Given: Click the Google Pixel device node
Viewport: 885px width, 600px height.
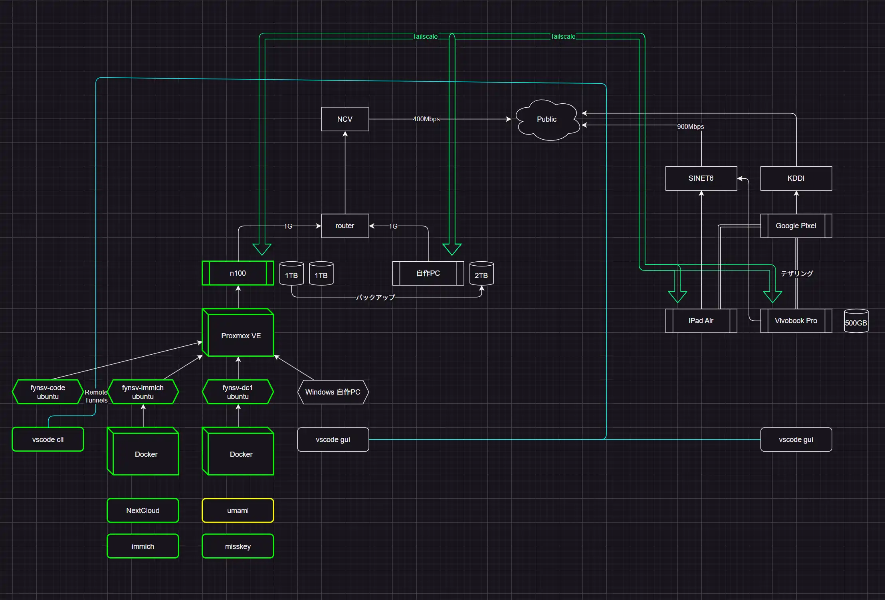Looking at the screenshot, I should coord(796,226).
